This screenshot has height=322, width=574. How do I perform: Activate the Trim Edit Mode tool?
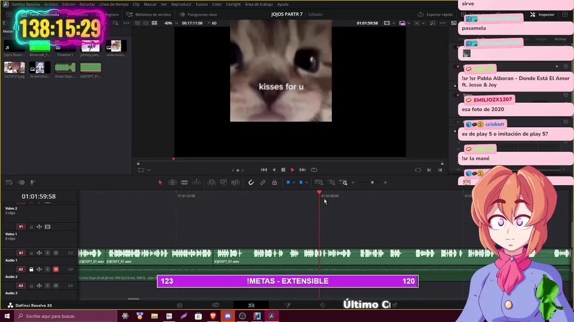pos(172,182)
